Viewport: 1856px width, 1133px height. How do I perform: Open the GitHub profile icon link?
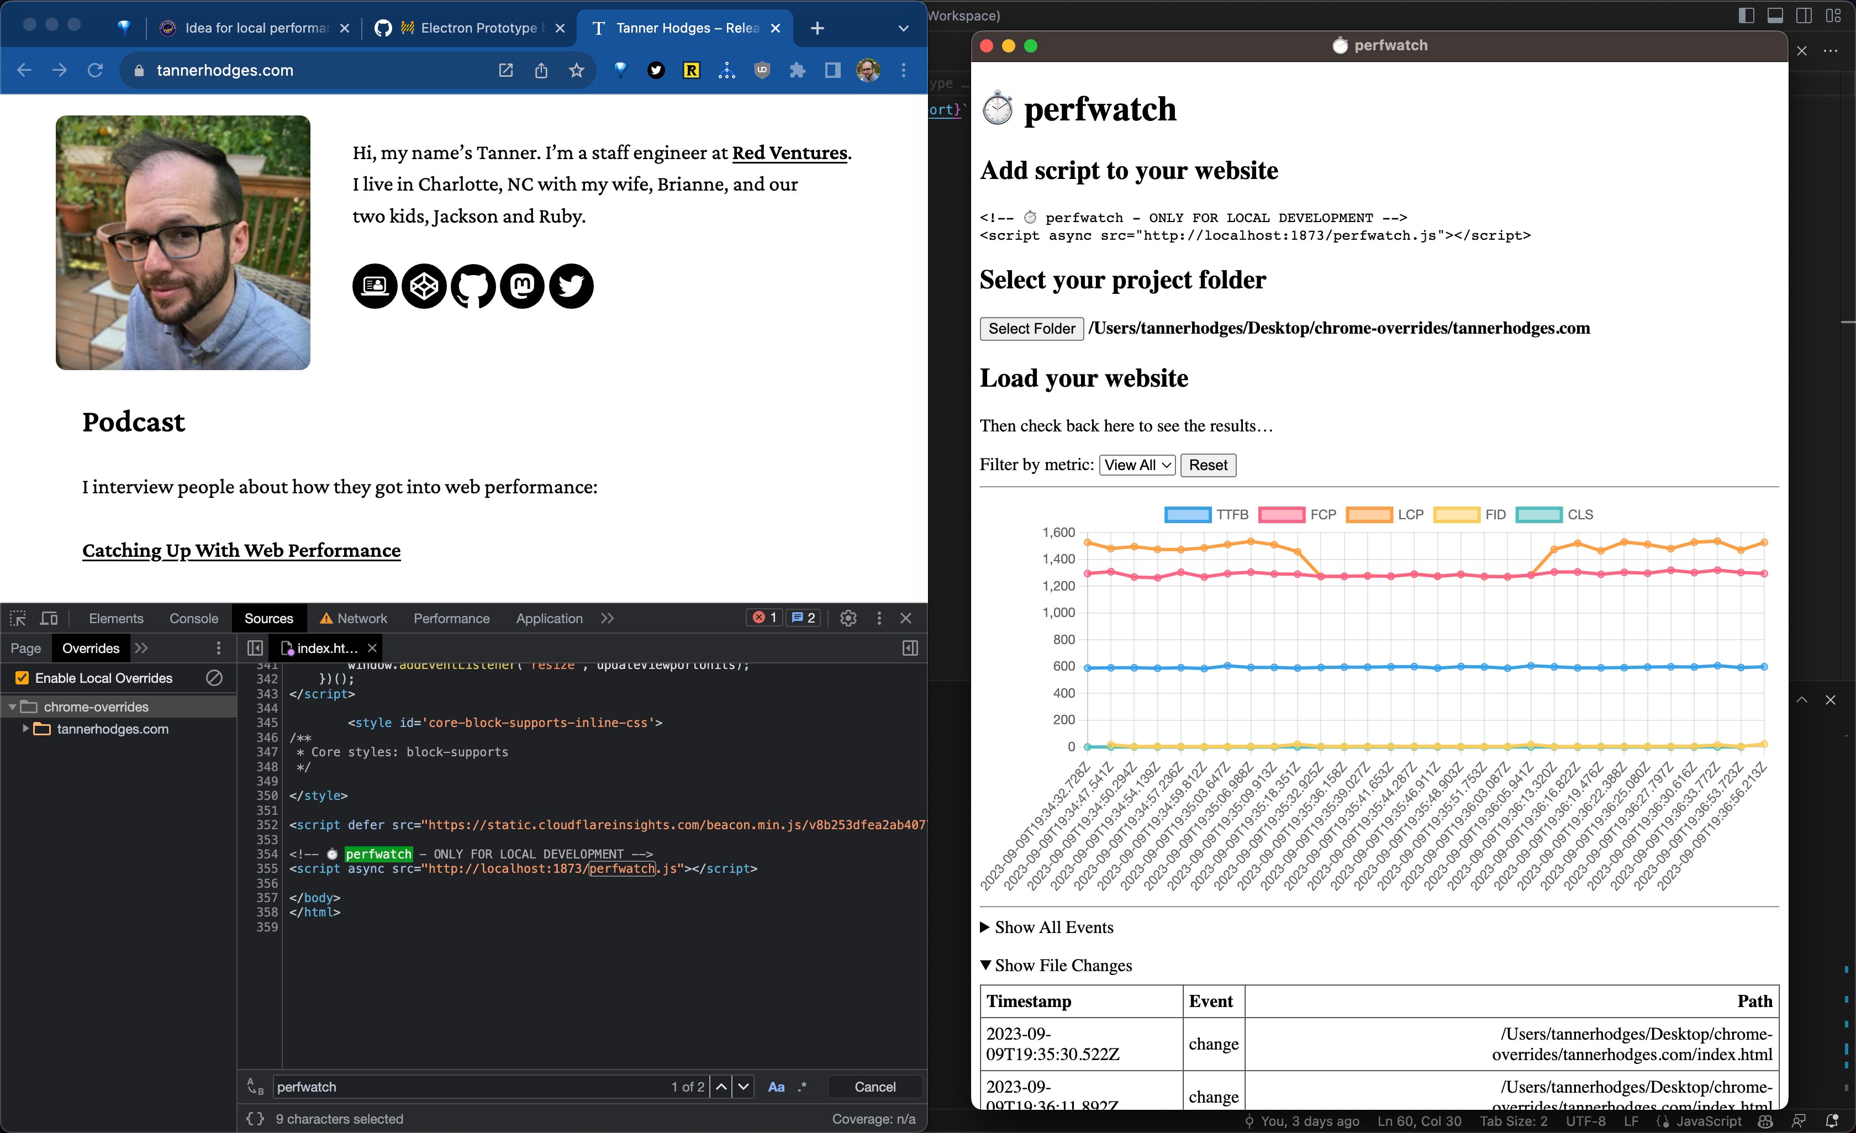(473, 286)
